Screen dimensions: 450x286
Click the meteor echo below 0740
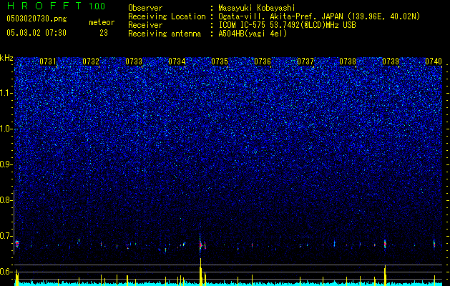point(434,244)
